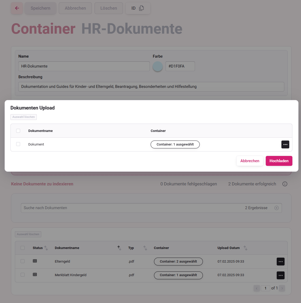This screenshot has height=303, width=301.
Task: Click the info icon beside Dokumente erfolgreich
Action: [285, 184]
